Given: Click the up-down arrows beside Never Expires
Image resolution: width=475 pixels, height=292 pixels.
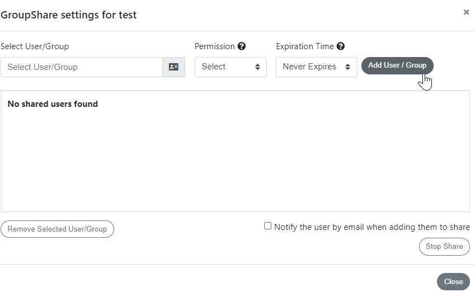Looking at the screenshot, I should 348,67.
